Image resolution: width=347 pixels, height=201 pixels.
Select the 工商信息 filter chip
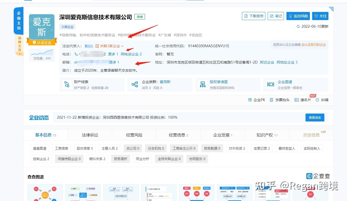click(x=62, y=148)
